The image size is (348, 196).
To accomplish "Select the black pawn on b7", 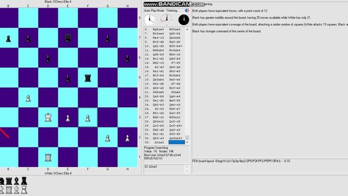I will pos(9,39).
